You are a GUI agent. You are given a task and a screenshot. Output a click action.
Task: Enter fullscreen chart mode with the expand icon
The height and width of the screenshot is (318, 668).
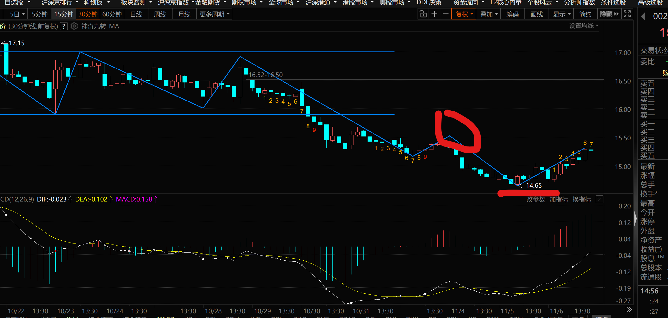click(627, 14)
